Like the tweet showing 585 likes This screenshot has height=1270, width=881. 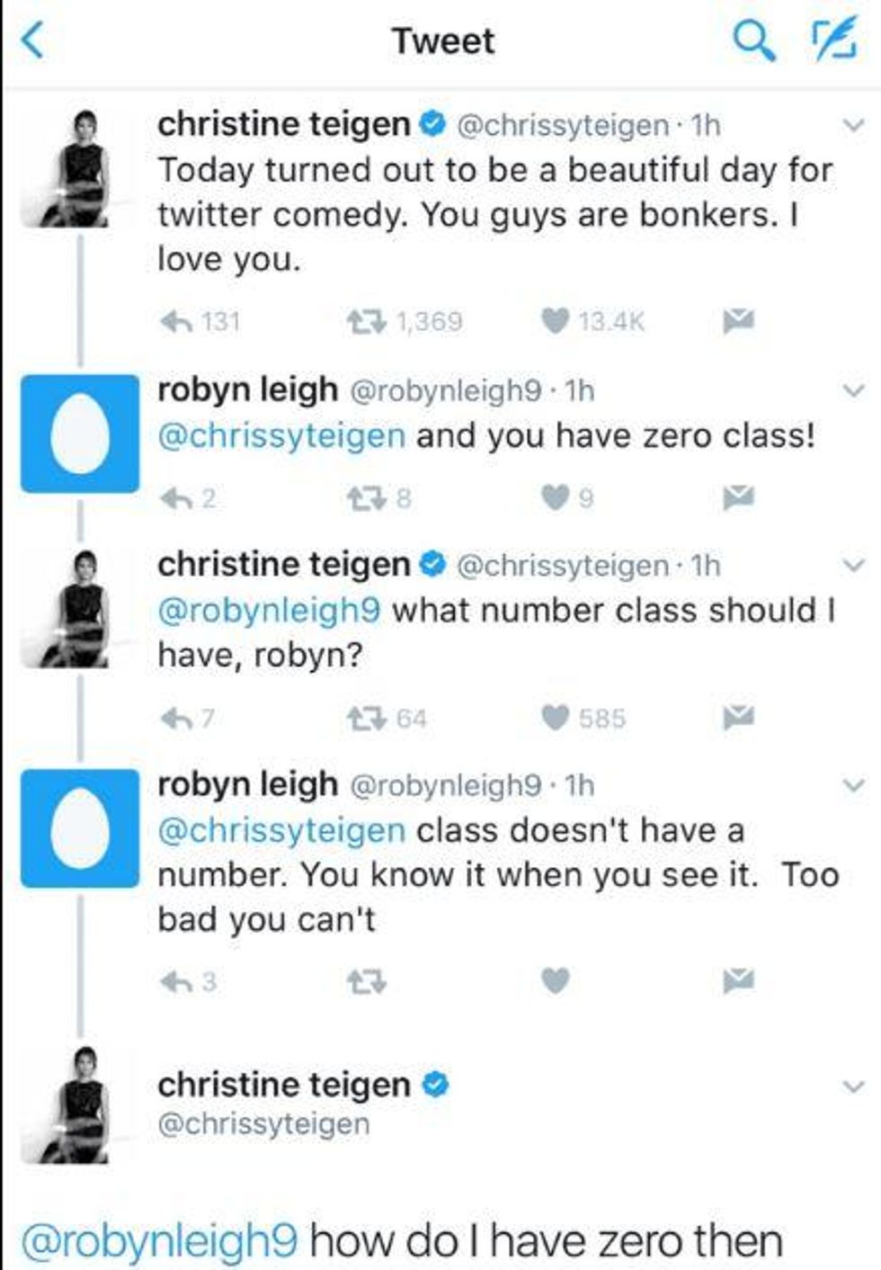tap(556, 718)
